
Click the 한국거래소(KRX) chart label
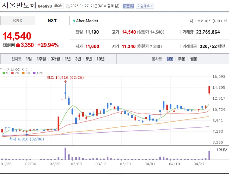[x=14, y=69]
